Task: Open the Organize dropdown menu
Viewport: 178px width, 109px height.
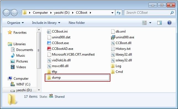Action: [x=15, y=23]
